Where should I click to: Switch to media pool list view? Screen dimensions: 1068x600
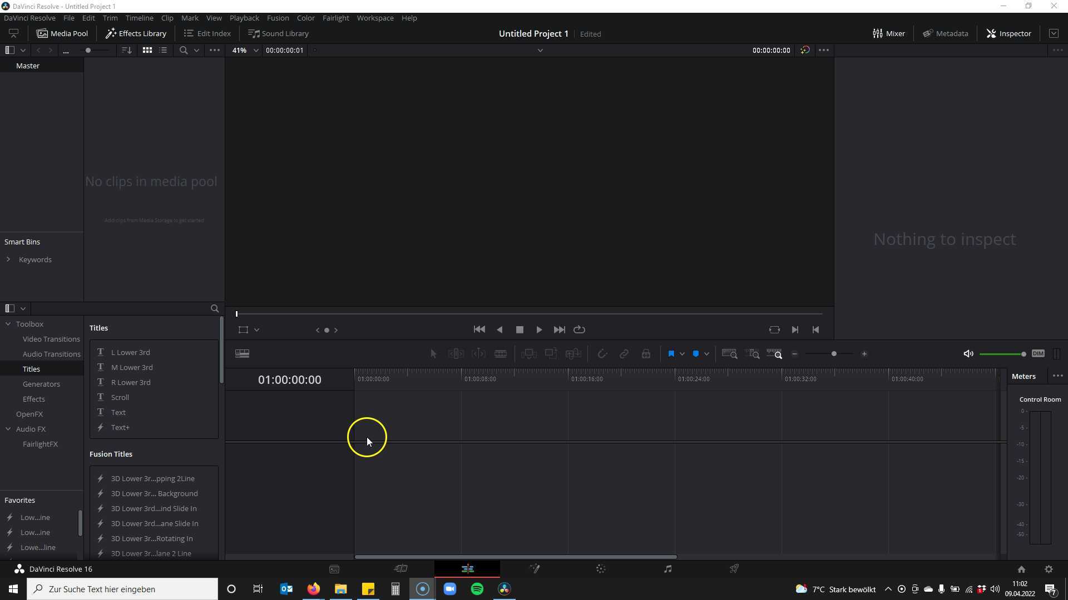(163, 50)
